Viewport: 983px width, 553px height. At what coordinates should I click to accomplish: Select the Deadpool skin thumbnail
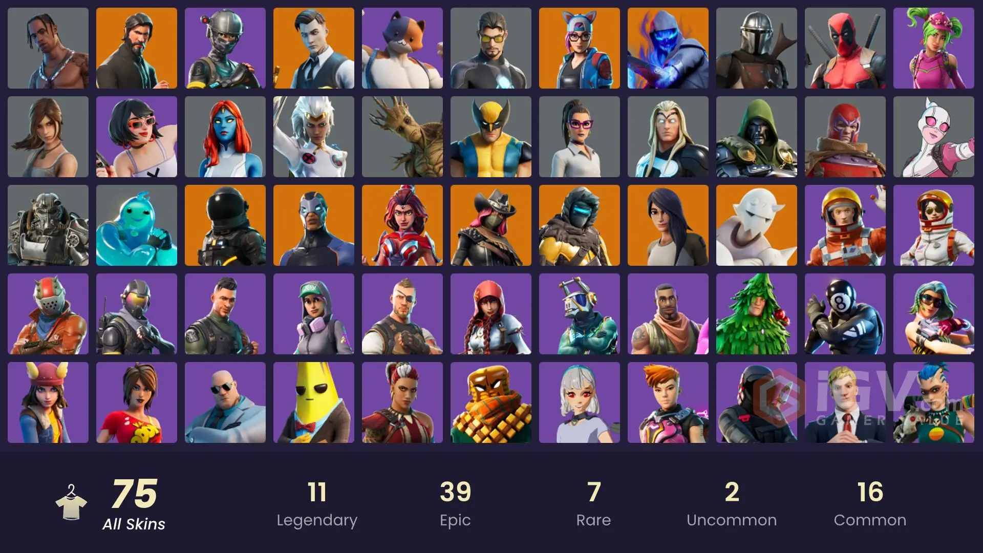pyautogui.click(x=845, y=48)
